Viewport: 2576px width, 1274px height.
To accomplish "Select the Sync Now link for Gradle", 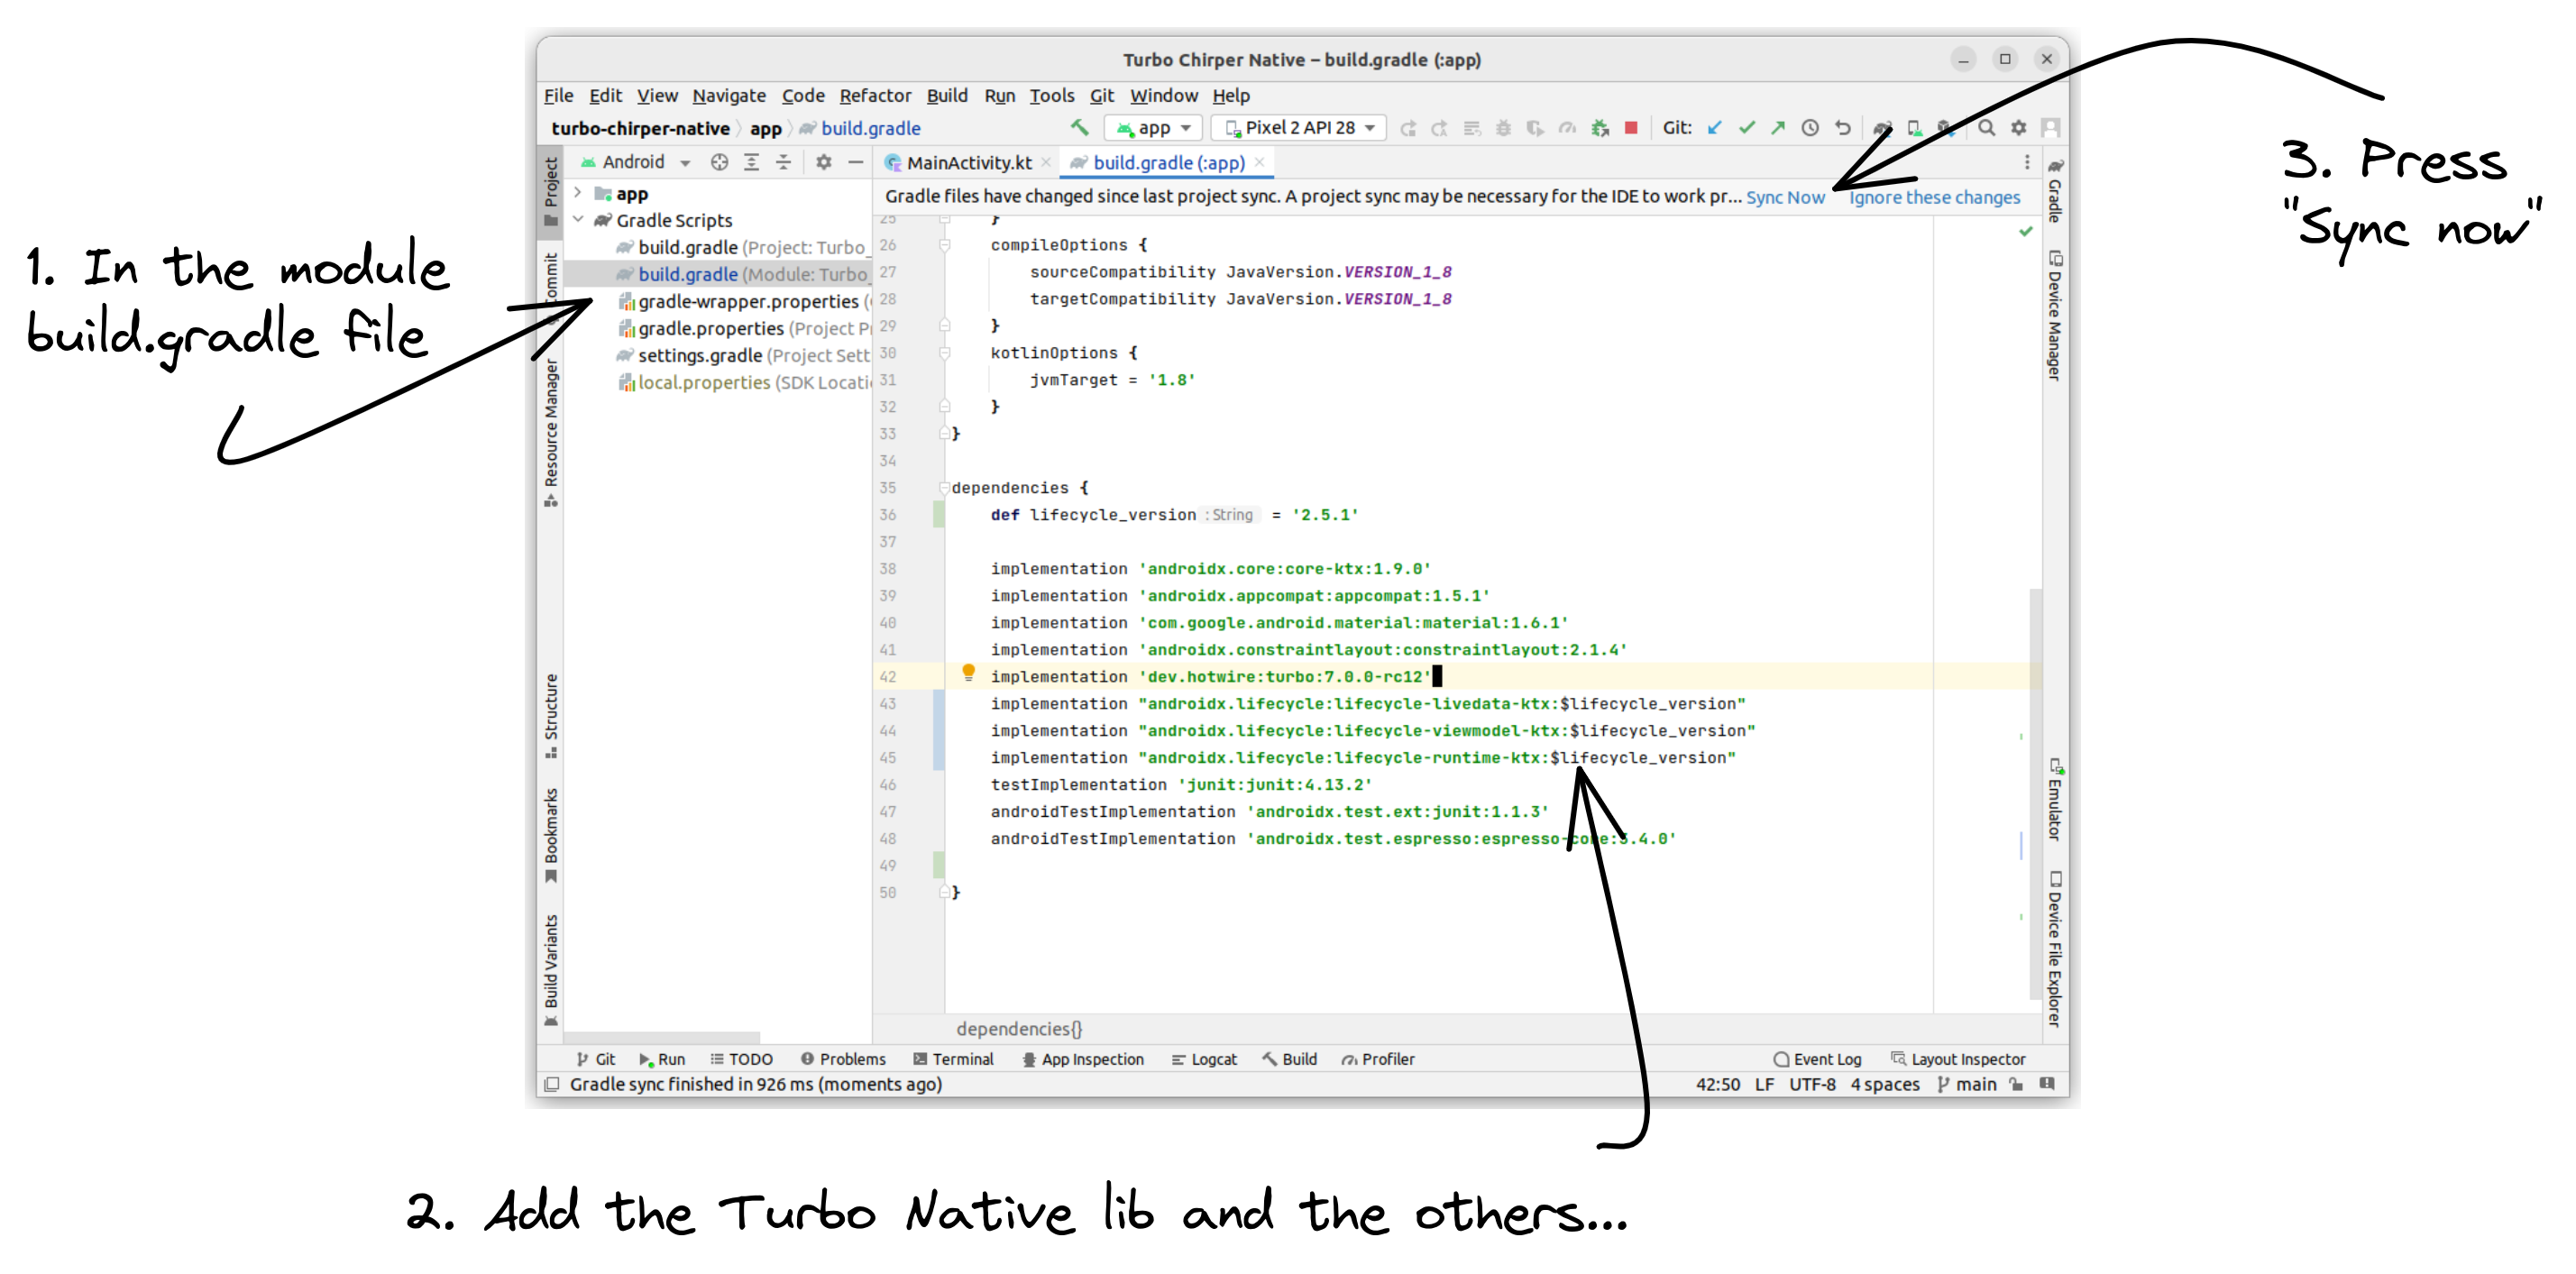I will [1784, 196].
